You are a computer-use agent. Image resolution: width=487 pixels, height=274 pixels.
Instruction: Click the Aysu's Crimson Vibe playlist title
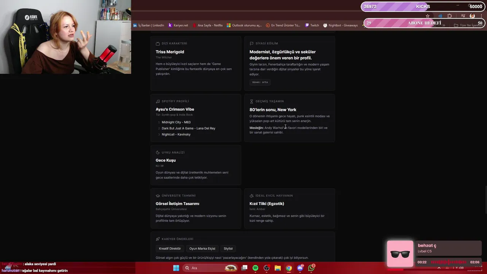pyautogui.click(x=175, y=109)
